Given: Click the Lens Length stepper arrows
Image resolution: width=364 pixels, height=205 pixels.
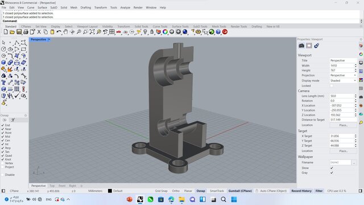Looking at the screenshot, I should pos(355,96).
